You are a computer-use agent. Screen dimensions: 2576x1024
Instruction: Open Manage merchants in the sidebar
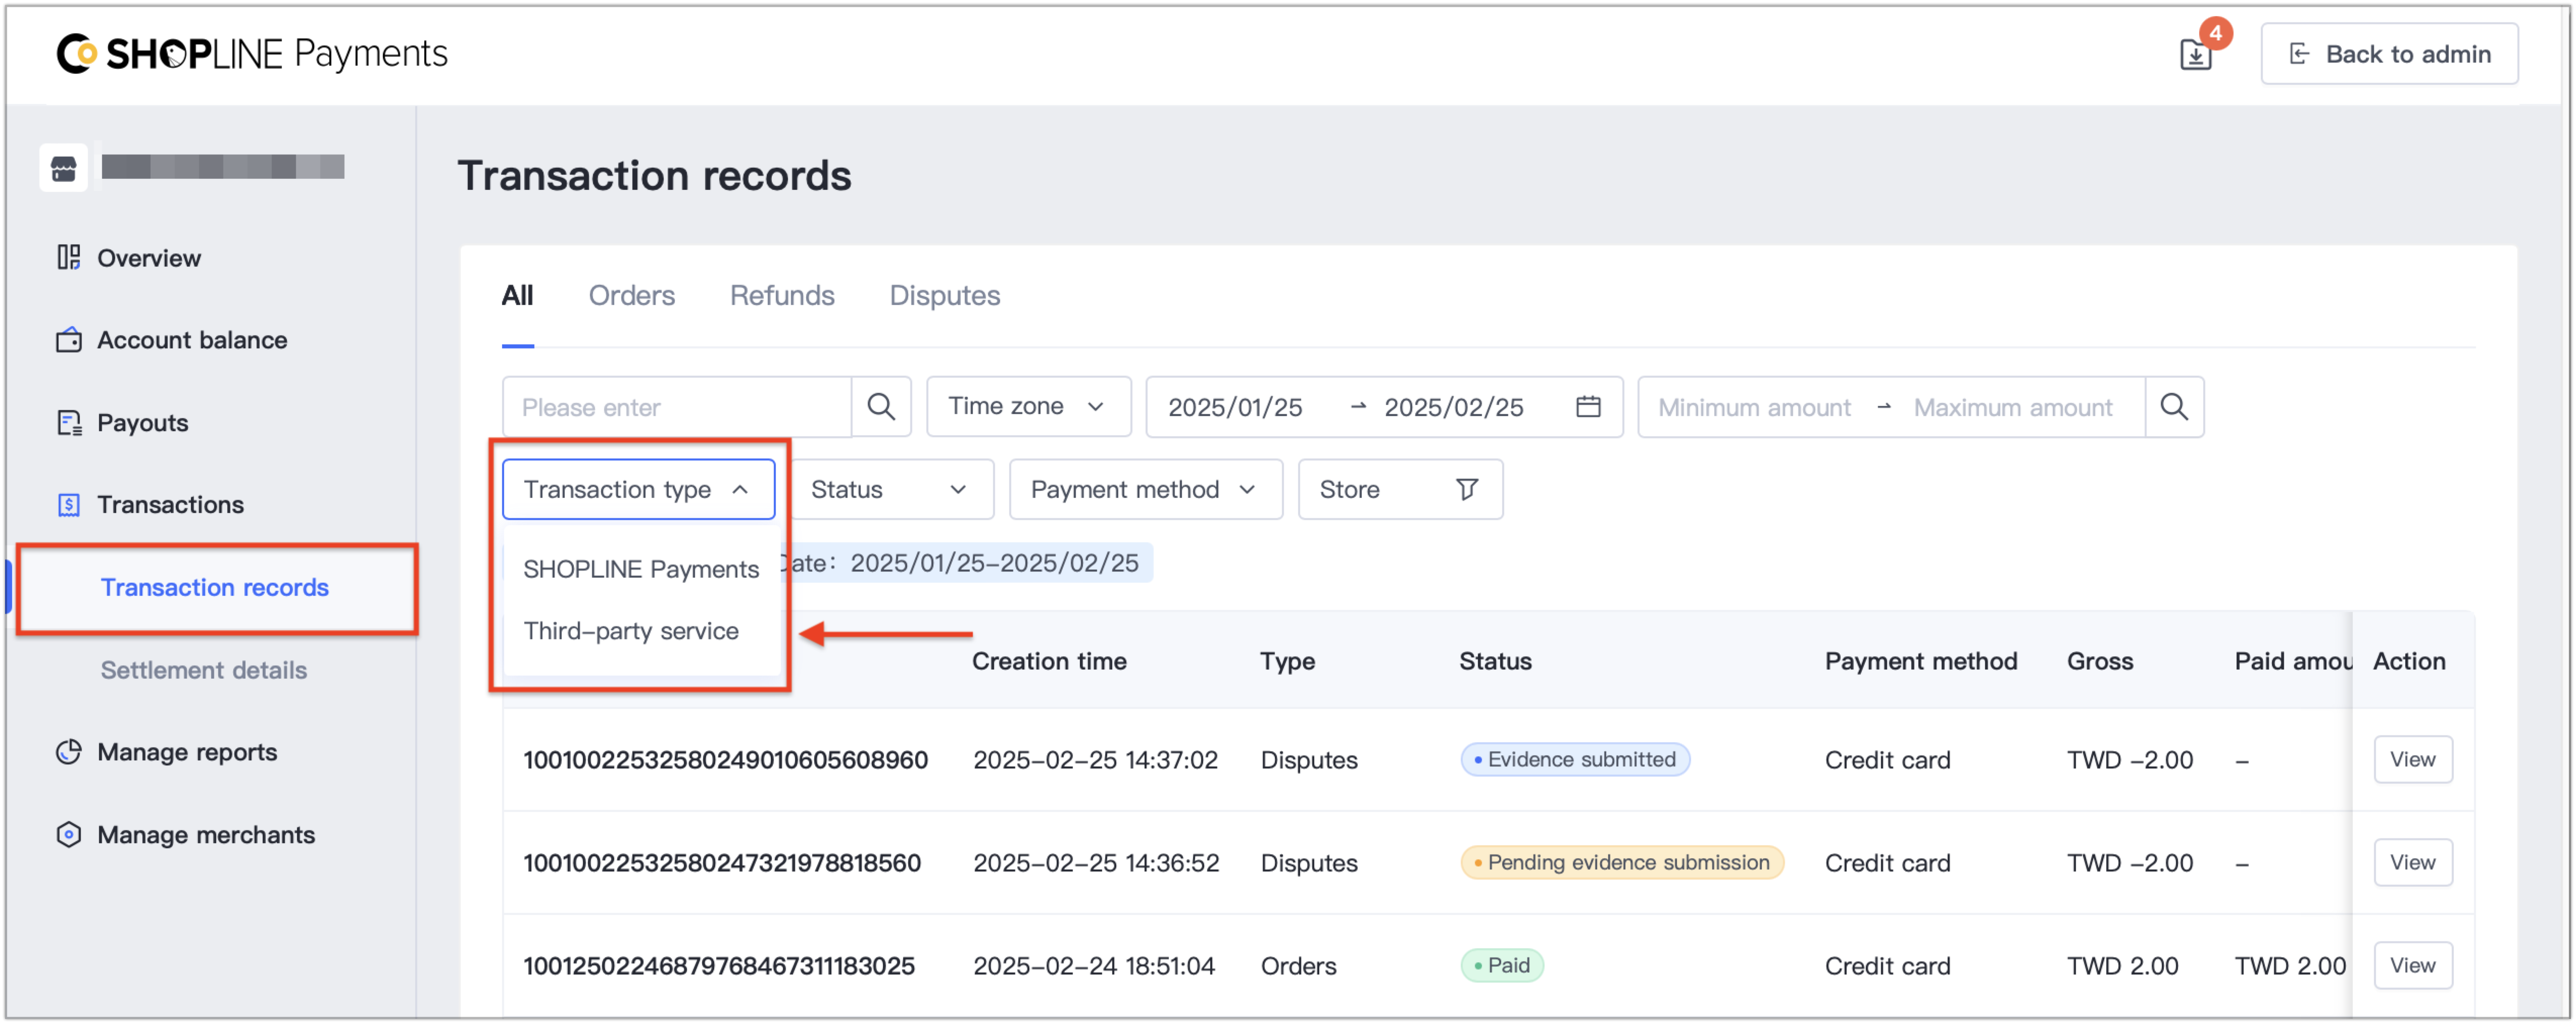[206, 835]
